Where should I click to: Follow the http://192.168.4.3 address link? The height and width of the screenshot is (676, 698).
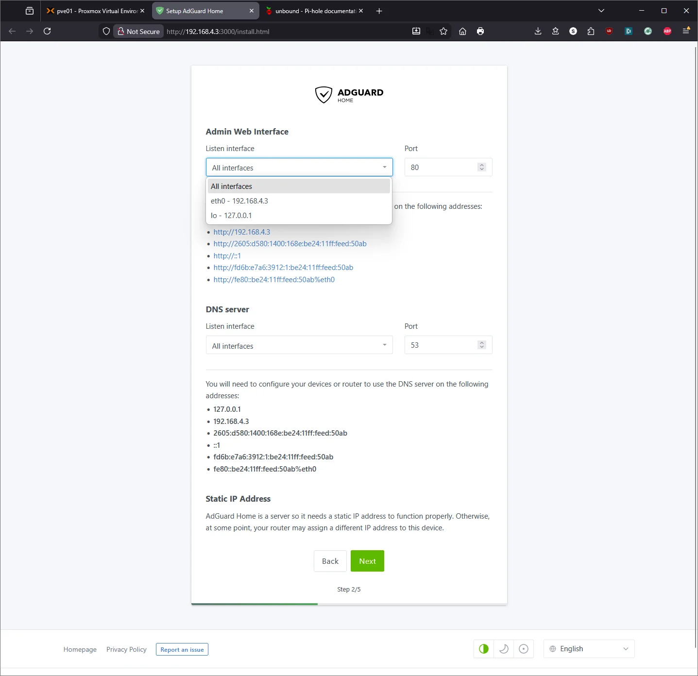pos(241,232)
